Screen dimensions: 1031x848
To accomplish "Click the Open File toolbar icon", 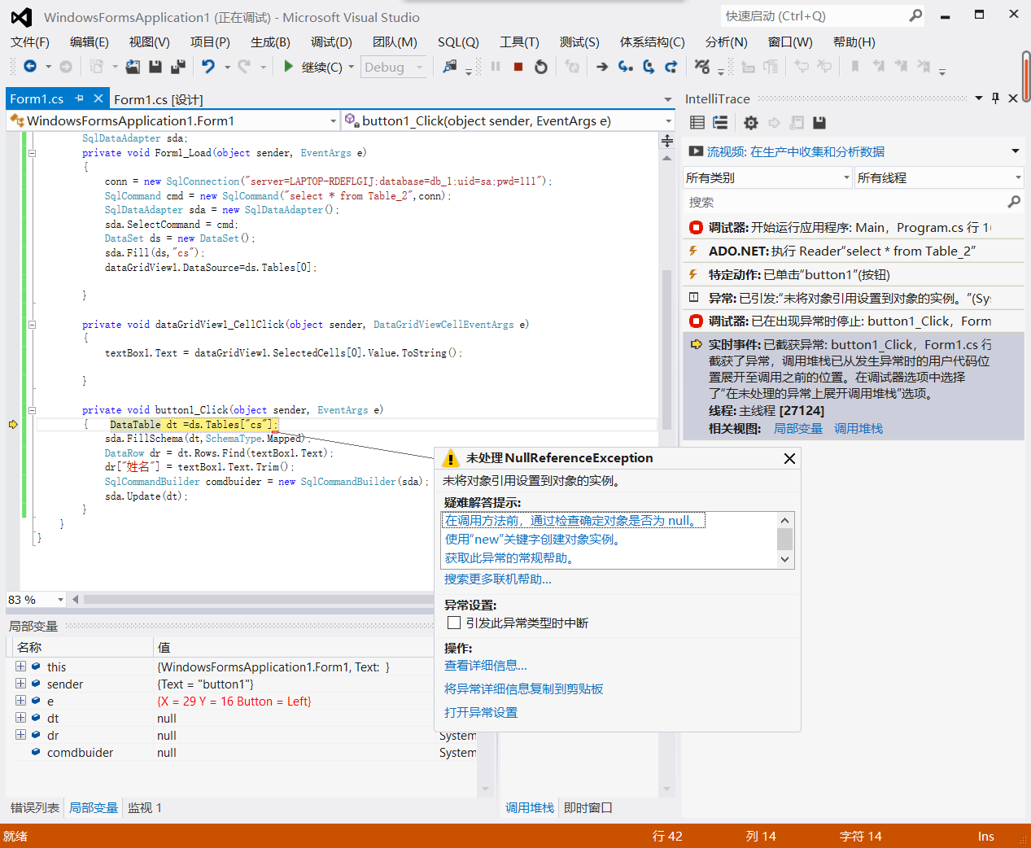I will [x=133, y=67].
